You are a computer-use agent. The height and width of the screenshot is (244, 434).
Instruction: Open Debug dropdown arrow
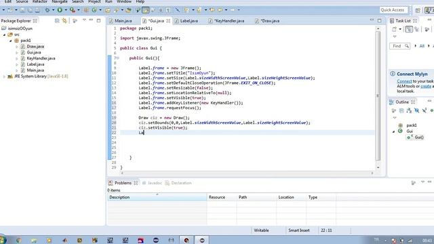pyautogui.click(x=53, y=10)
